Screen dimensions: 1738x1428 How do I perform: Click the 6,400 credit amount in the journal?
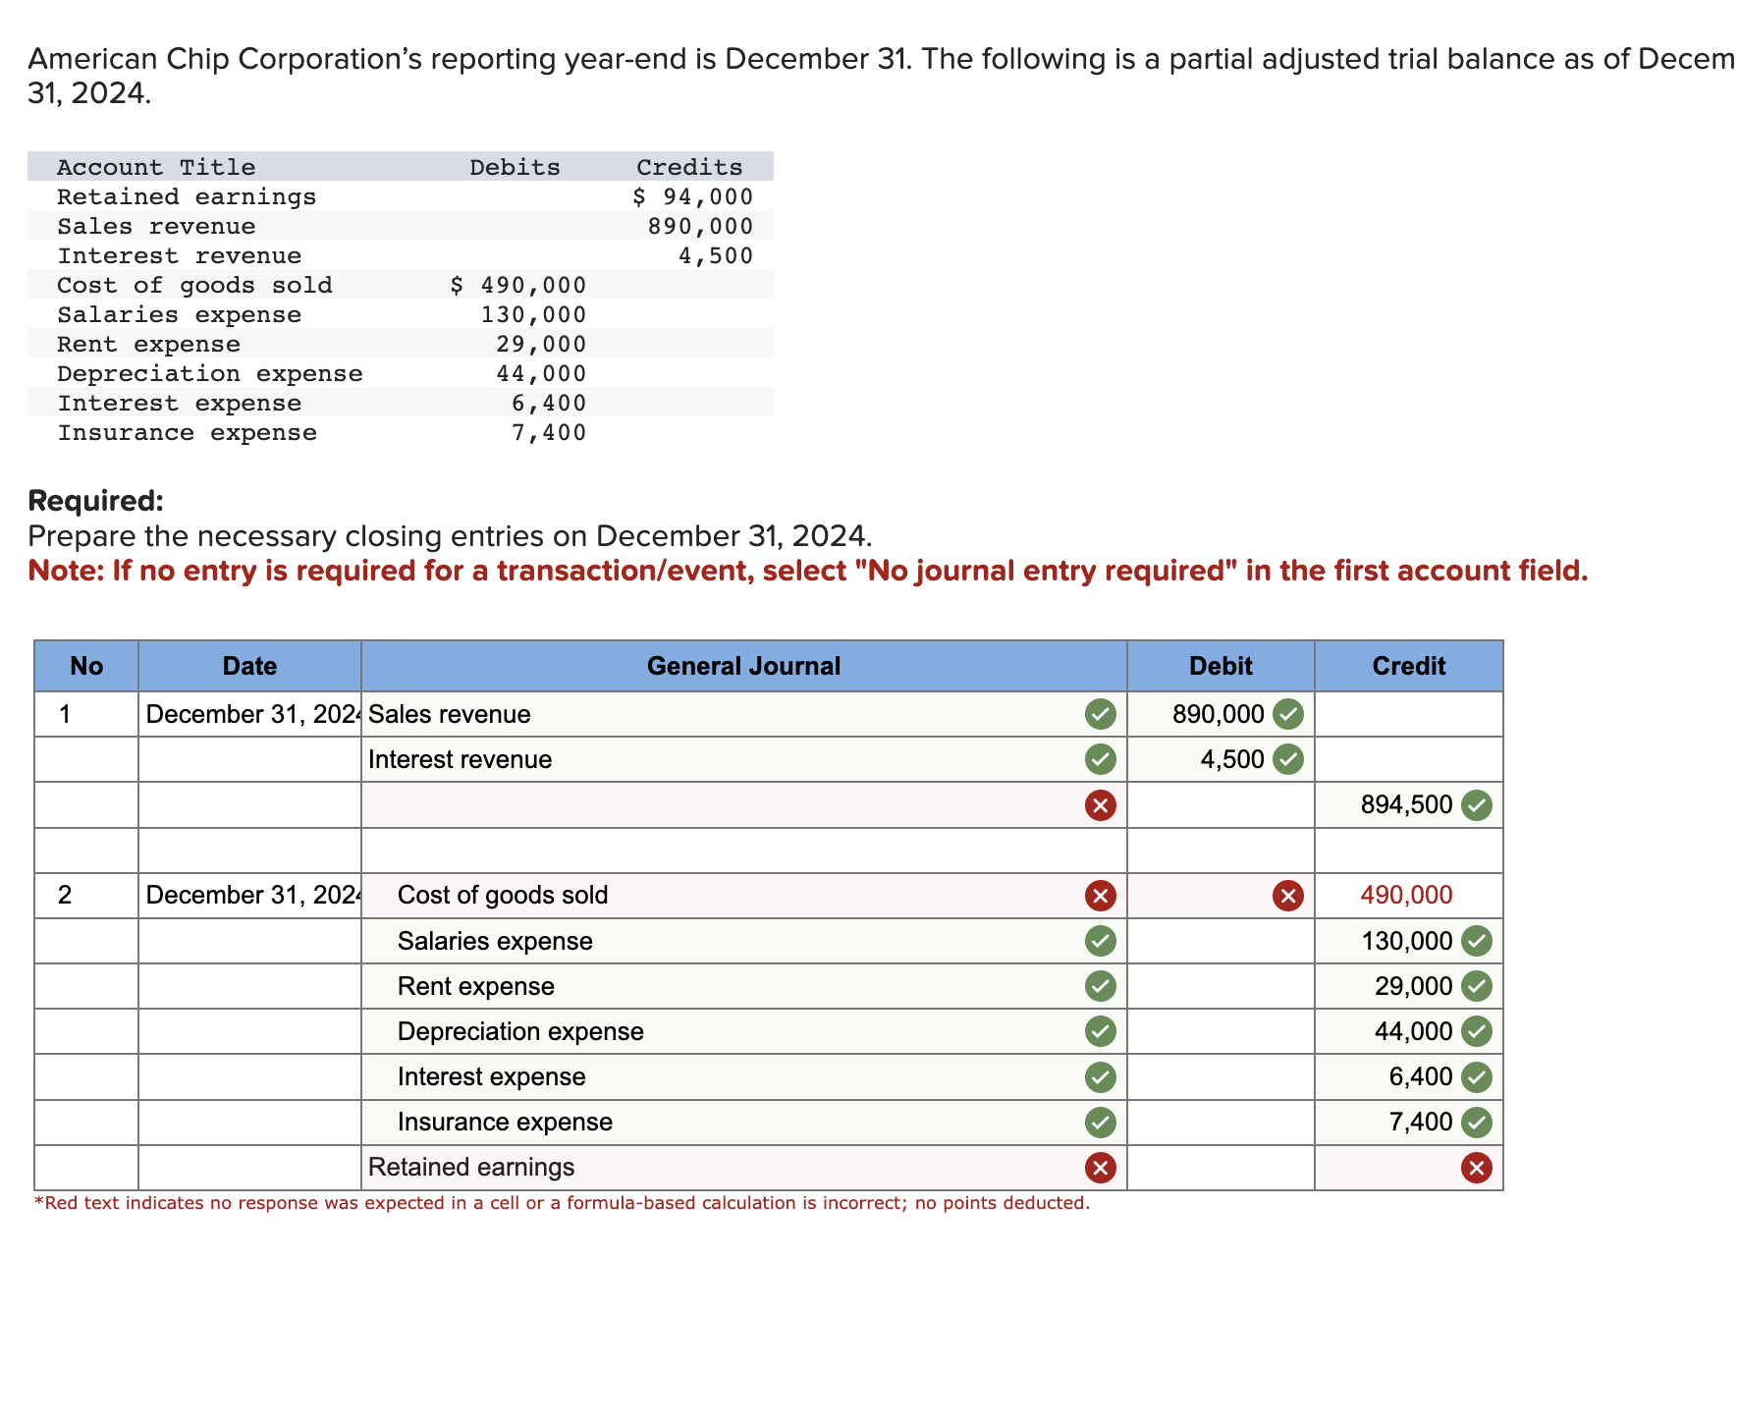click(x=1421, y=1077)
